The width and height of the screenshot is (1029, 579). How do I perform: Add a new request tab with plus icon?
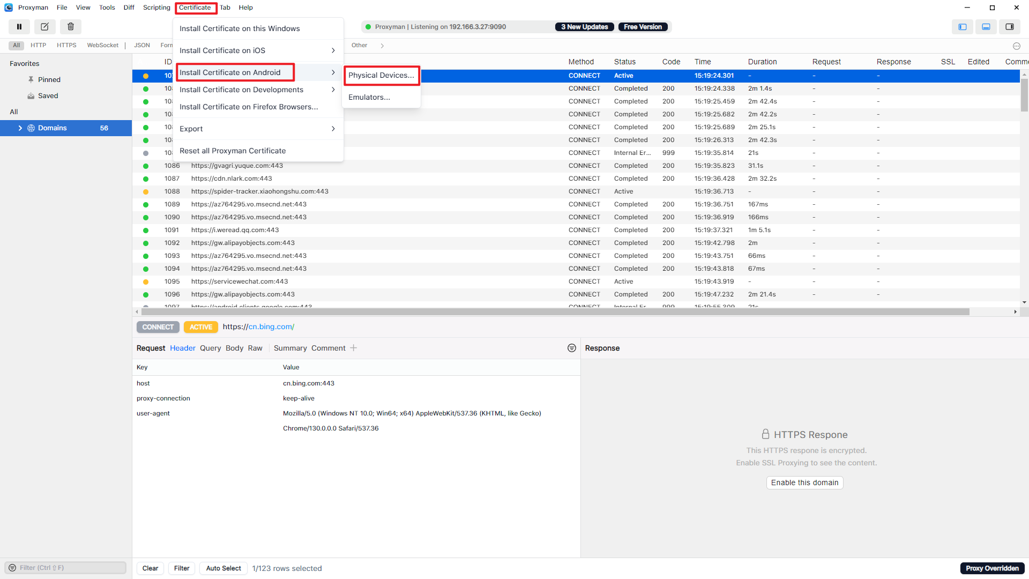[x=354, y=348]
